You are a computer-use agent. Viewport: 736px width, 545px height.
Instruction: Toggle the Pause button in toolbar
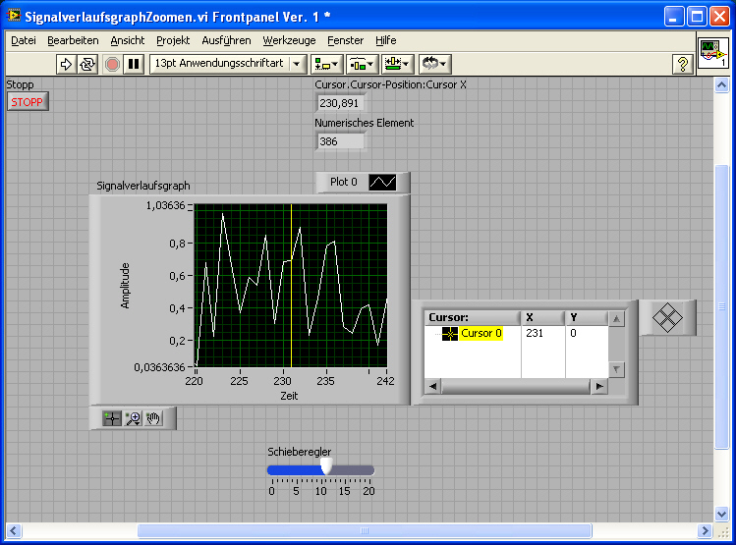[x=134, y=64]
